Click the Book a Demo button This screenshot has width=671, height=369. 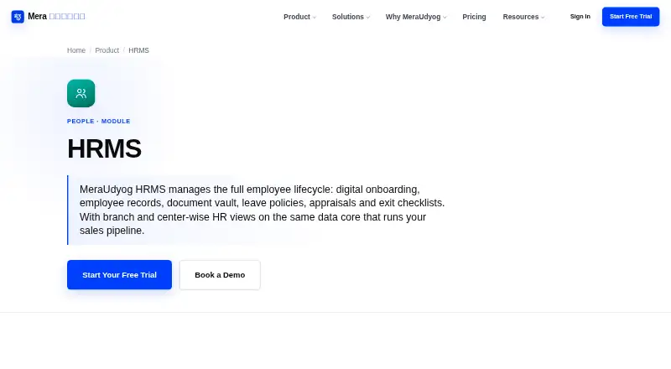[220, 275]
